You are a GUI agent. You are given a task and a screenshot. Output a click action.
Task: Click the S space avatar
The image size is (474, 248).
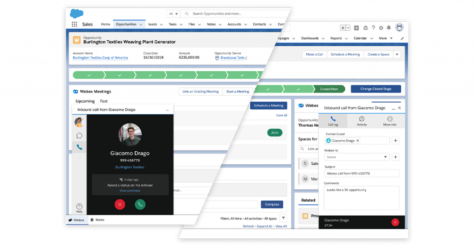coord(305,163)
